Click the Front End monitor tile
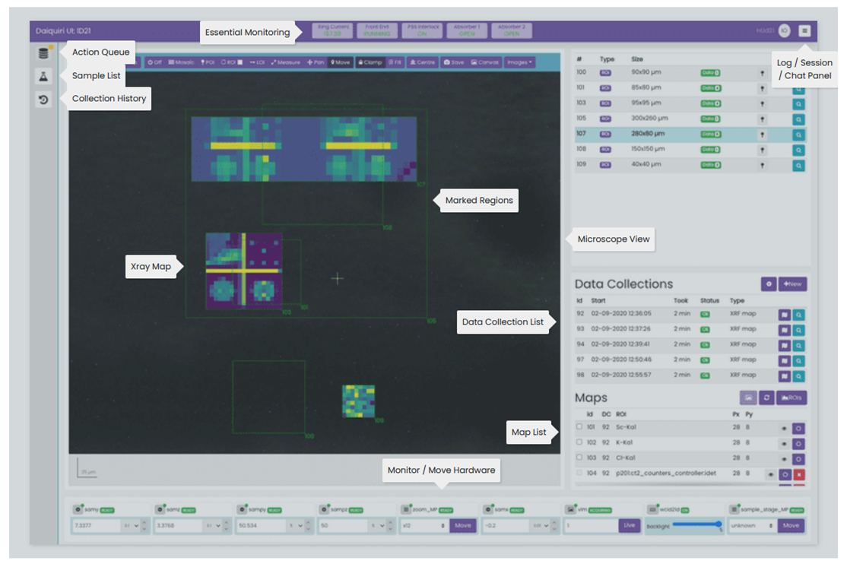This screenshot has width=847, height=564. click(377, 30)
